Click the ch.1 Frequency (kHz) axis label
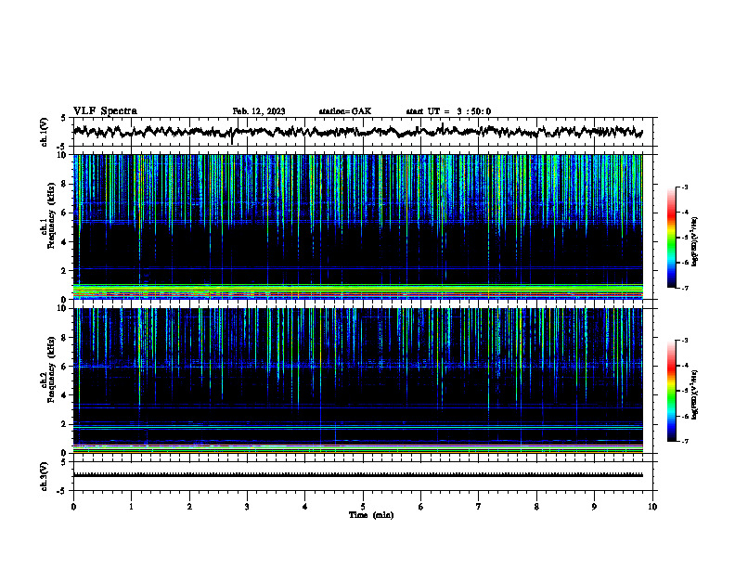The width and height of the screenshot is (735, 568). tap(48, 226)
